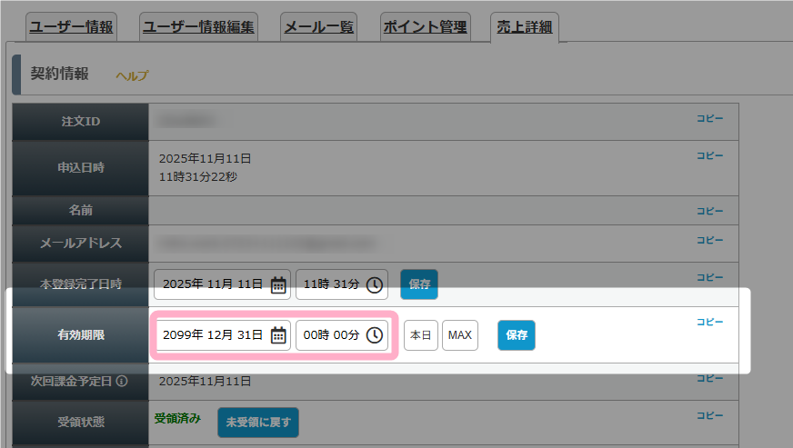
Task: Open ヘルプ link next to 契約情報
Action: click(132, 76)
